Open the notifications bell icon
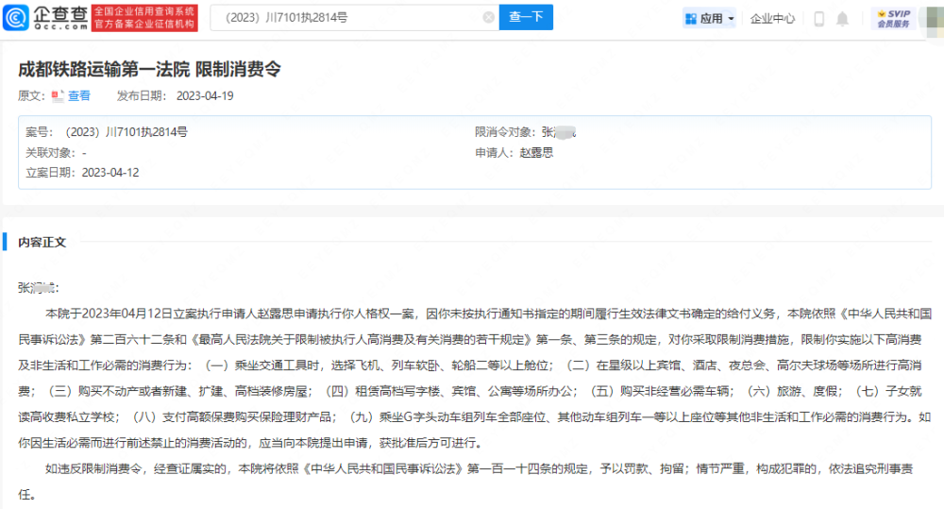The height and width of the screenshot is (509, 944). pyautogui.click(x=842, y=19)
